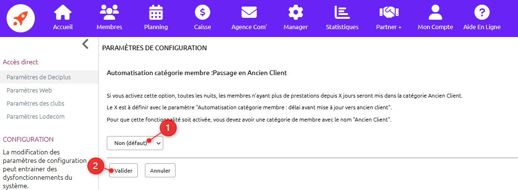Click the Annuler button
This screenshot has width=518, height=190.
(x=160, y=171)
